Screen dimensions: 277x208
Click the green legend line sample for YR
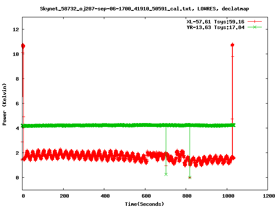click(254, 27)
